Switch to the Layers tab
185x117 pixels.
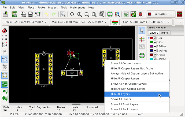tap(154, 33)
